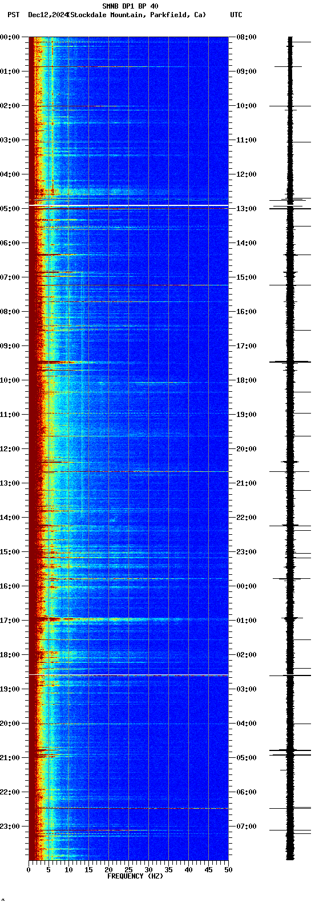Click the PST time label '17:00'

(x=10, y=621)
